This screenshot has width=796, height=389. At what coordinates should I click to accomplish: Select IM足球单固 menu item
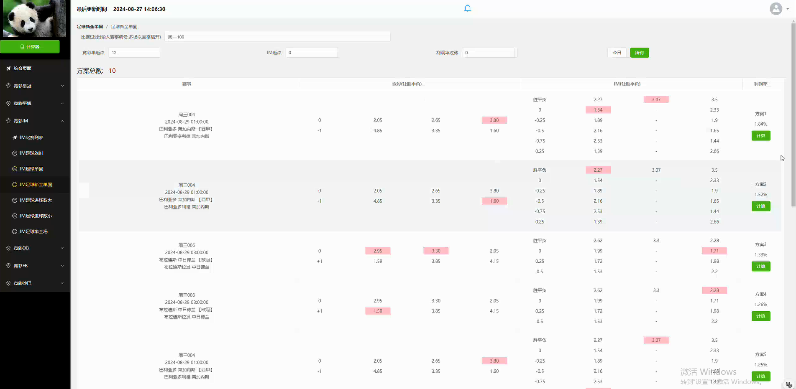click(32, 169)
